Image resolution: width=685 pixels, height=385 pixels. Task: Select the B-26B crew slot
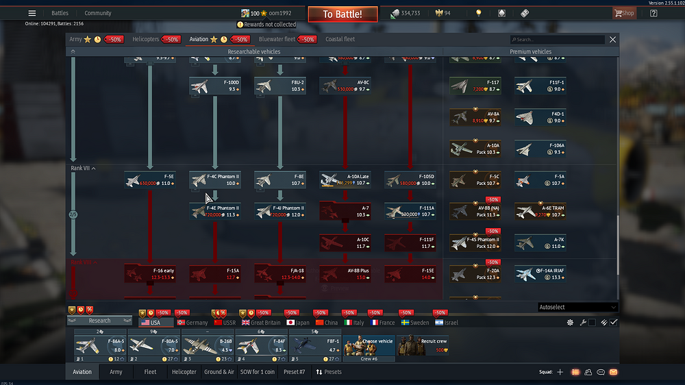click(x=208, y=345)
